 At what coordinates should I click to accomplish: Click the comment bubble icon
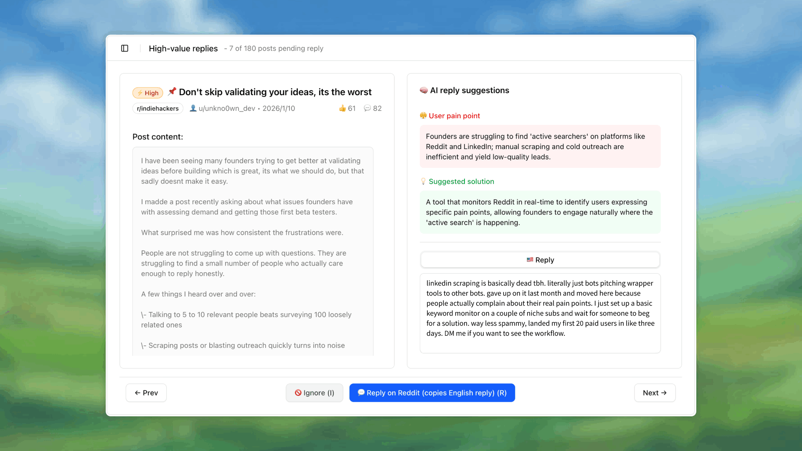(367, 109)
